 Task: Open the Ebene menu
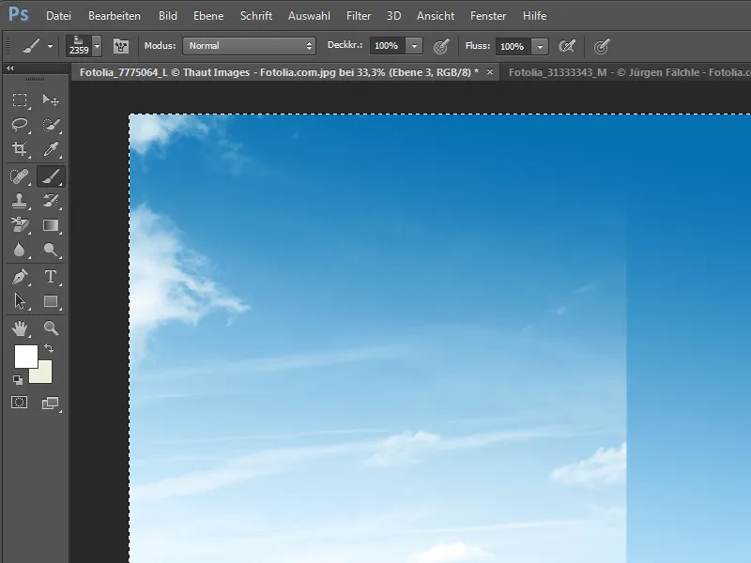[x=208, y=16]
